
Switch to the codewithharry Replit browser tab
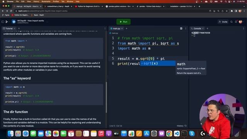click(x=58, y=7)
